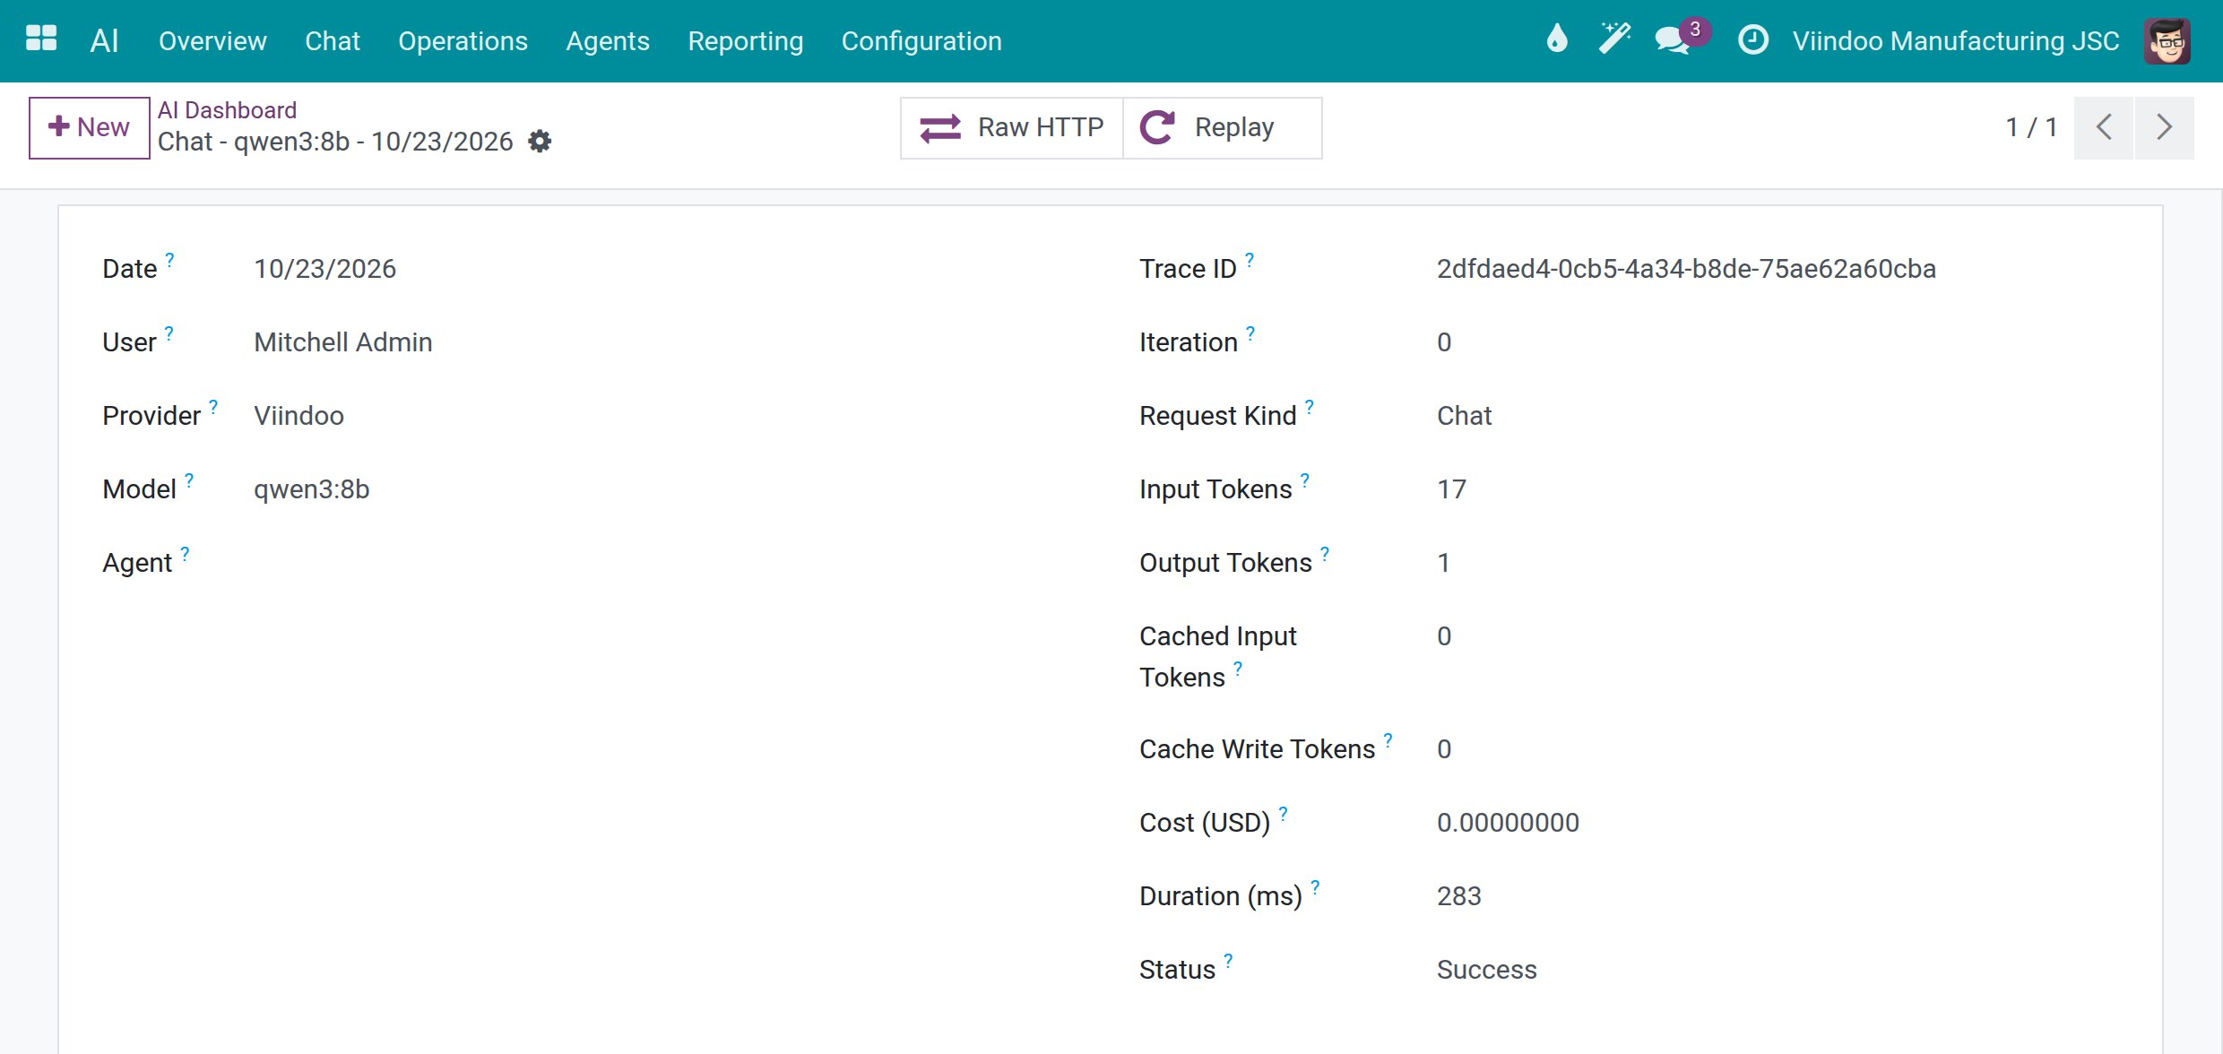The width and height of the screenshot is (2223, 1054).
Task: Show help tooltip for Provider field
Action: coord(213,406)
